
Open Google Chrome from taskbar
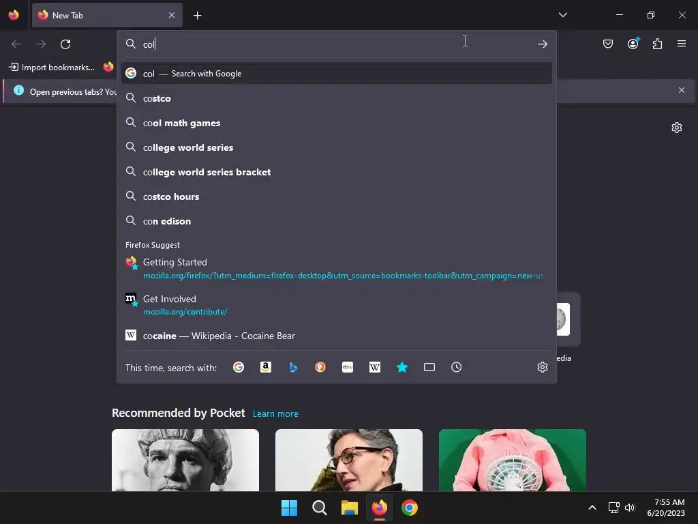pos(410,508)
